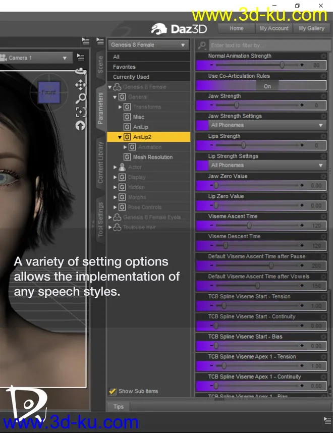Image resolution: width=333 pixels, height=433 pixels.
Task: Select the All parameters filter row
Action: pyautogui.click(x=149, y=57)
